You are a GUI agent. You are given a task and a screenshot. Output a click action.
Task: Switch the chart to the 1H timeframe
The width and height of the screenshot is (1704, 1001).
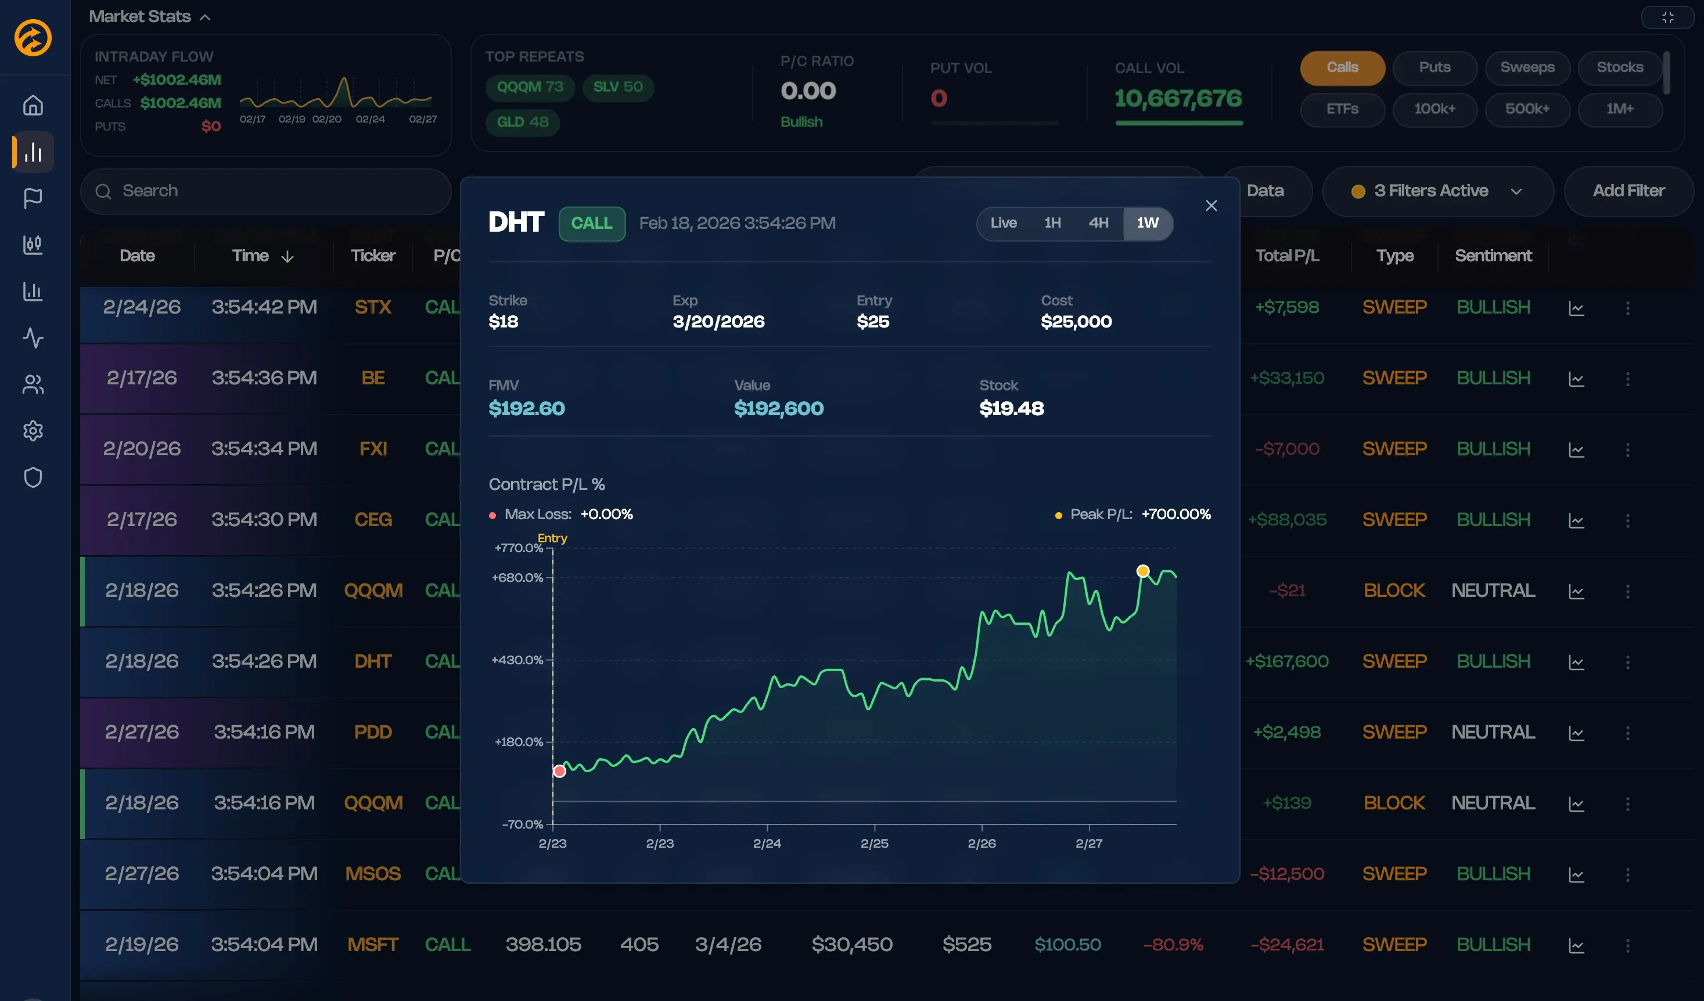point(1053,223)
